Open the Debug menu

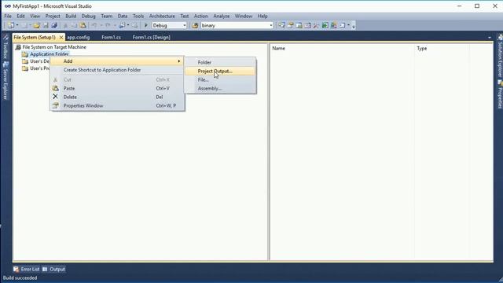click(x=88, y=16)
